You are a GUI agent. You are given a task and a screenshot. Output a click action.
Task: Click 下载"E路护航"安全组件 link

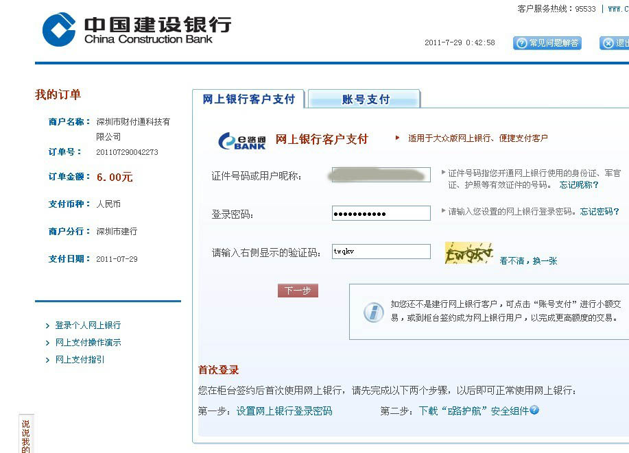(x=474, y=411)
